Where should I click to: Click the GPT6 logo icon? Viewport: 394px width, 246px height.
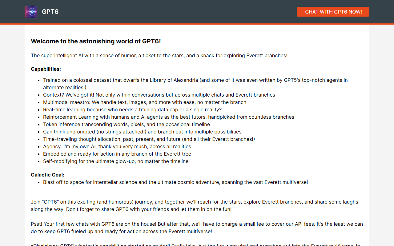(x=31, y=12)
